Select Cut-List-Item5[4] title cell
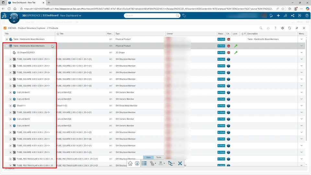Image resolution: width=311 pixels, height=175 pixels. point(64,119)
